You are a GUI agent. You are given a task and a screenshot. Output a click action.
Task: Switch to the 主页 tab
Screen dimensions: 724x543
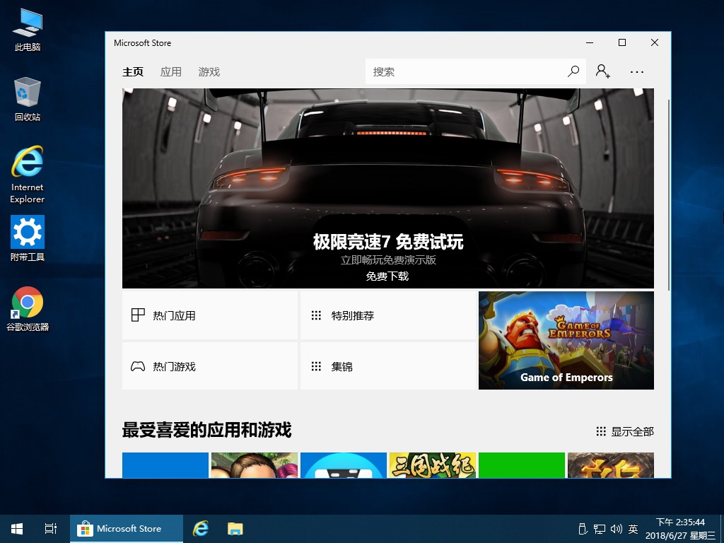[133, 72]
